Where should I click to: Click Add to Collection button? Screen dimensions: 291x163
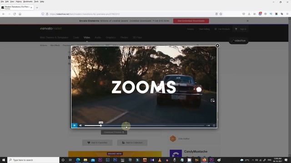132,143
